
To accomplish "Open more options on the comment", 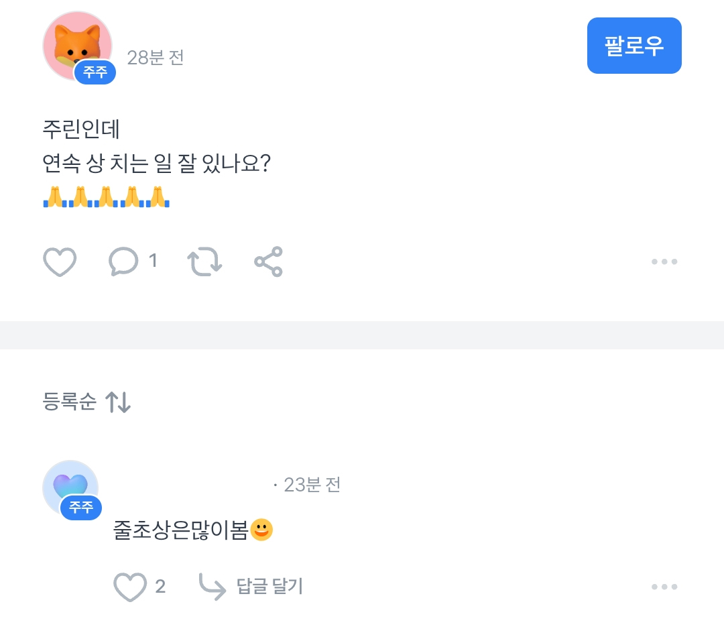I will click(x=664, y=587).
